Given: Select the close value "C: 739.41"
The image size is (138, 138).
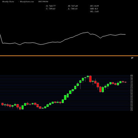Looking at the screenshot, I should point(51,9).
